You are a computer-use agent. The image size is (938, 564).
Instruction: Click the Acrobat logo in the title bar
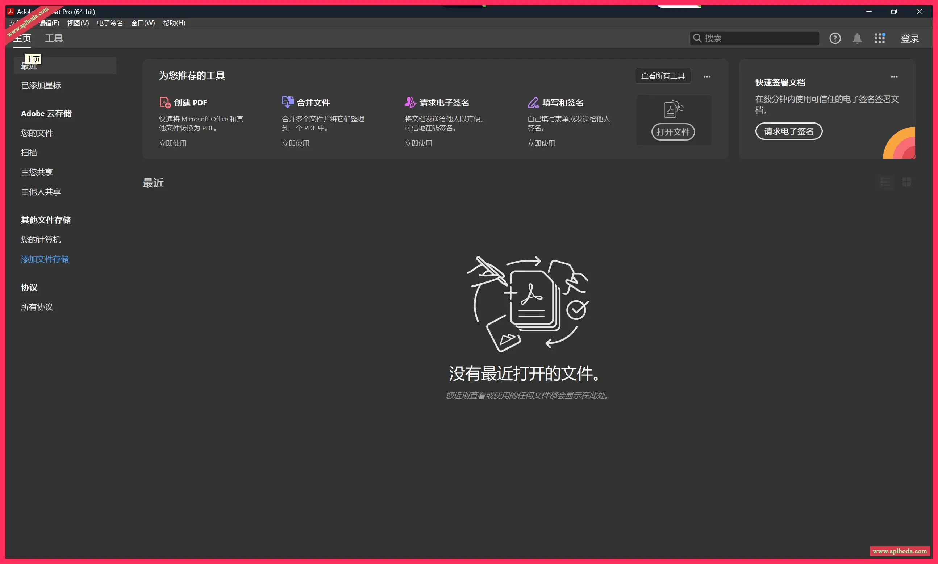pyautogui.click(x=10, y=11)
